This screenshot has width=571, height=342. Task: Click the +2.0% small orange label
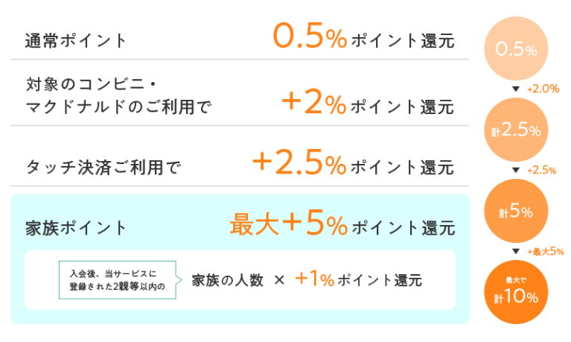pos(543,89)
